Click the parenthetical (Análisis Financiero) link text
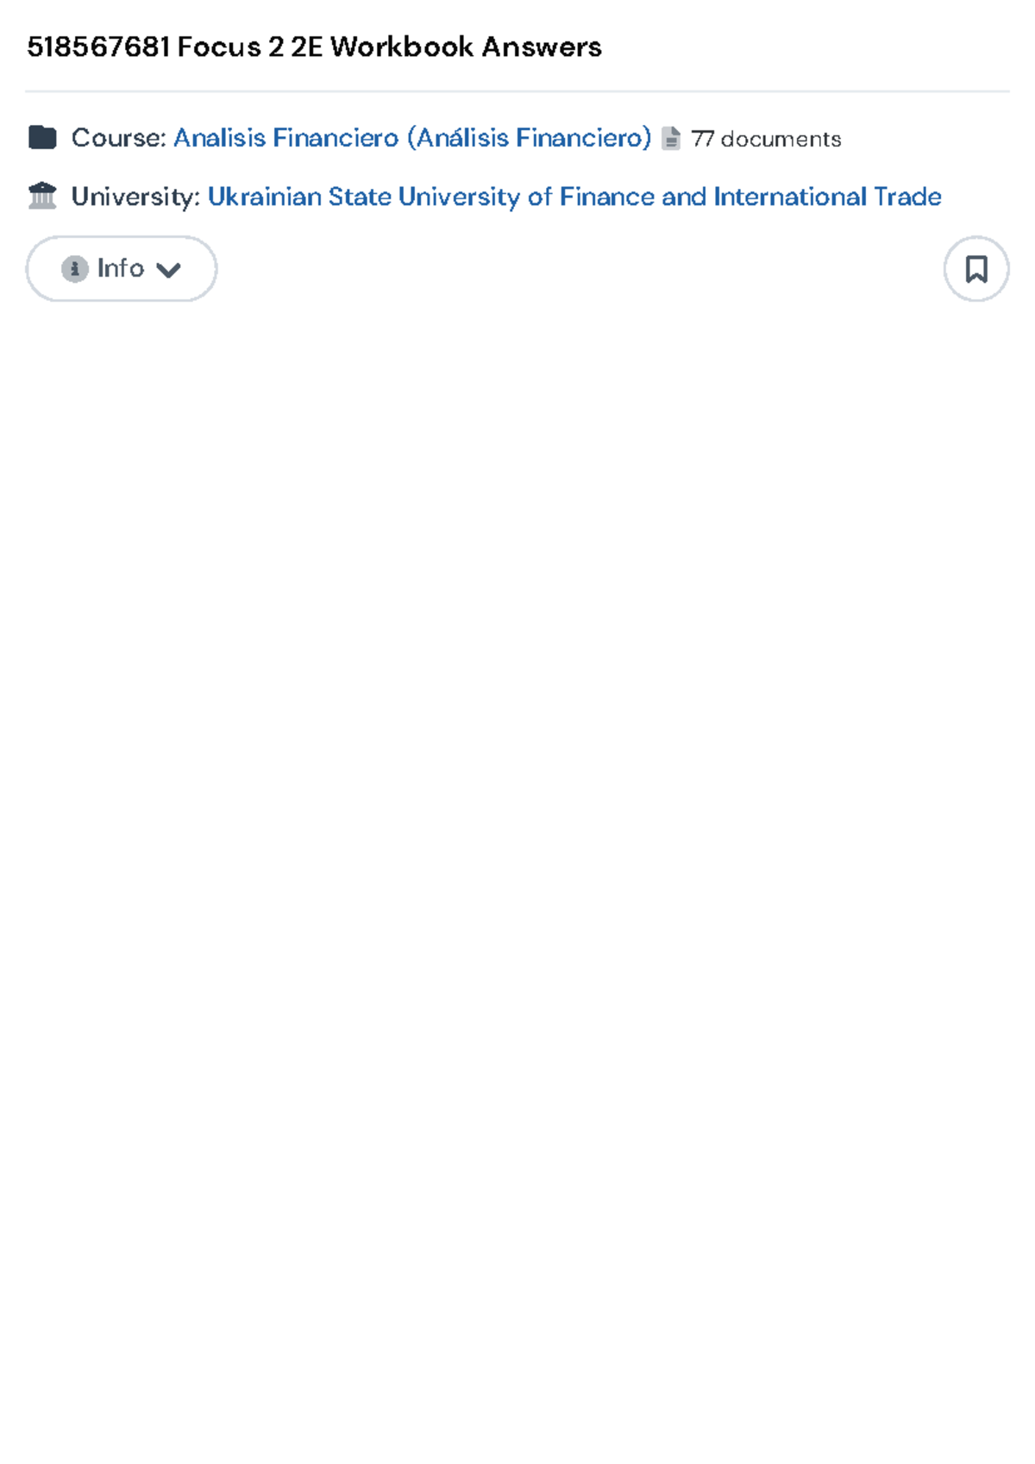Image resolution: width=1035 pixels, height=1464 pixels. [x=529, y=138]
